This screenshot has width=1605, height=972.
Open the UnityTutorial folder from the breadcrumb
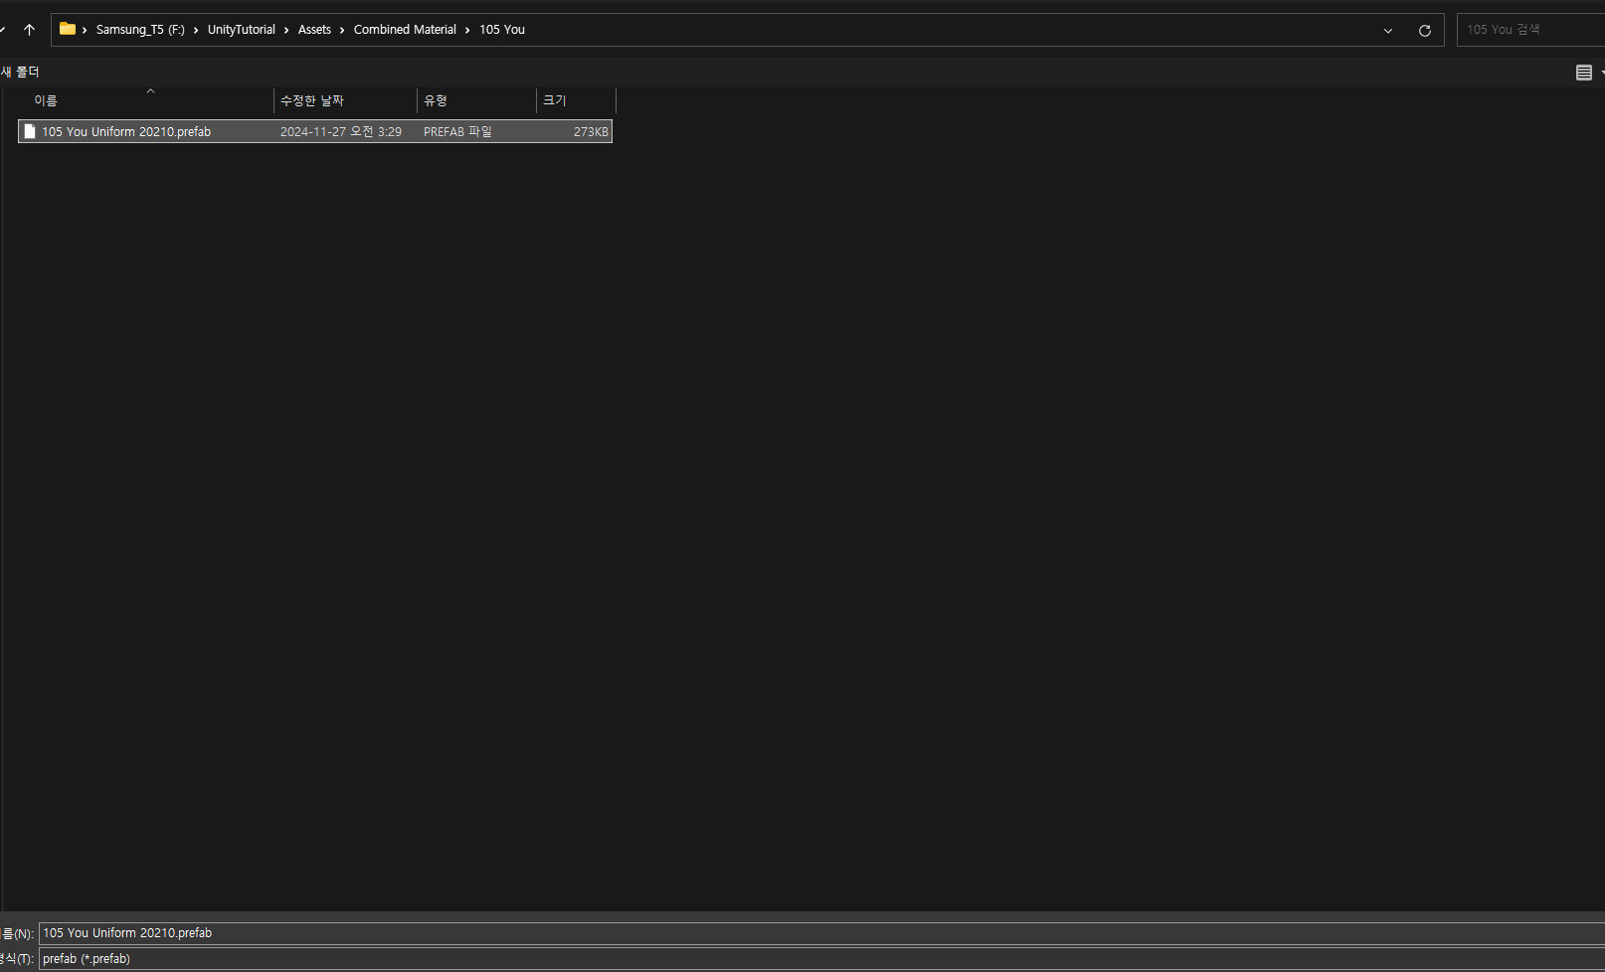coord(241,29)
